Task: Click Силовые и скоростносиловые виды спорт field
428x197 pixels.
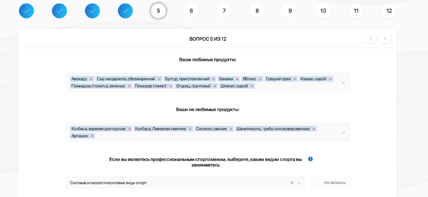Action: click(185, 183)
